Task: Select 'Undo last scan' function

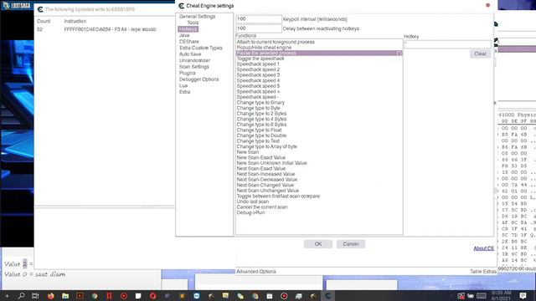Action: coord(319,202)
